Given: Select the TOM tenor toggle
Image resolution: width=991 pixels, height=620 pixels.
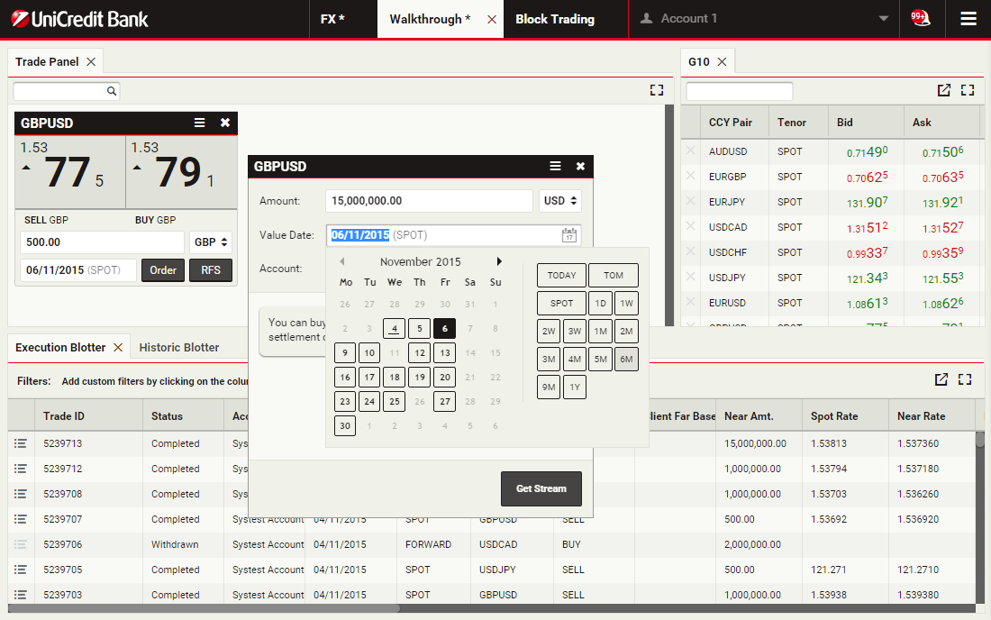Looking at the screenshot, I should pyautogui.click(x=613, y=276).
